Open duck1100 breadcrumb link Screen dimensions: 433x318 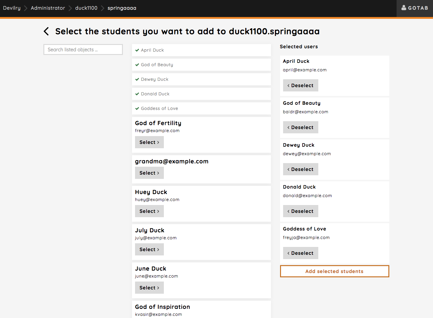[x=86, y=8]
